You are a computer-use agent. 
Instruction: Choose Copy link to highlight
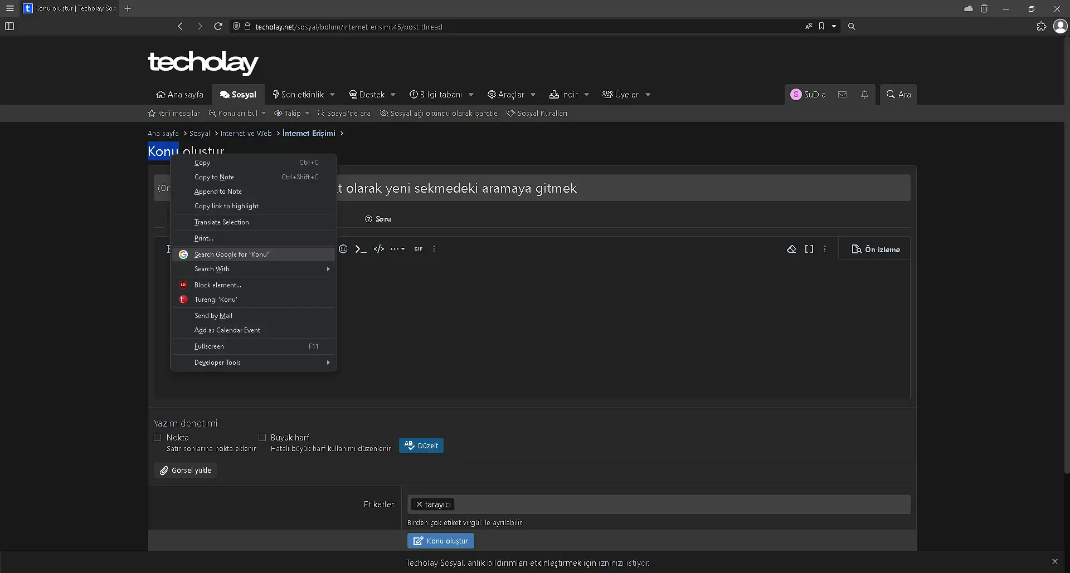254,206
